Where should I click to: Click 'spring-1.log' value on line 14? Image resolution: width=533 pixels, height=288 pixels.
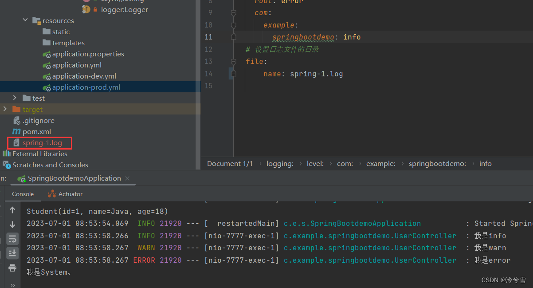317,74
